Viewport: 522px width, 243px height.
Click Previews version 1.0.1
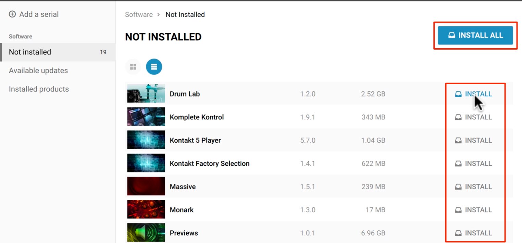pyautogui.click(x=308, y=233)
